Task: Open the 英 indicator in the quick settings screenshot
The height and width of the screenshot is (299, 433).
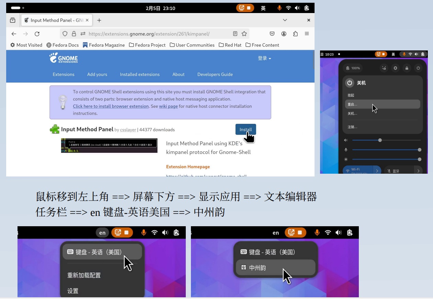Action: tap(393, 54)
